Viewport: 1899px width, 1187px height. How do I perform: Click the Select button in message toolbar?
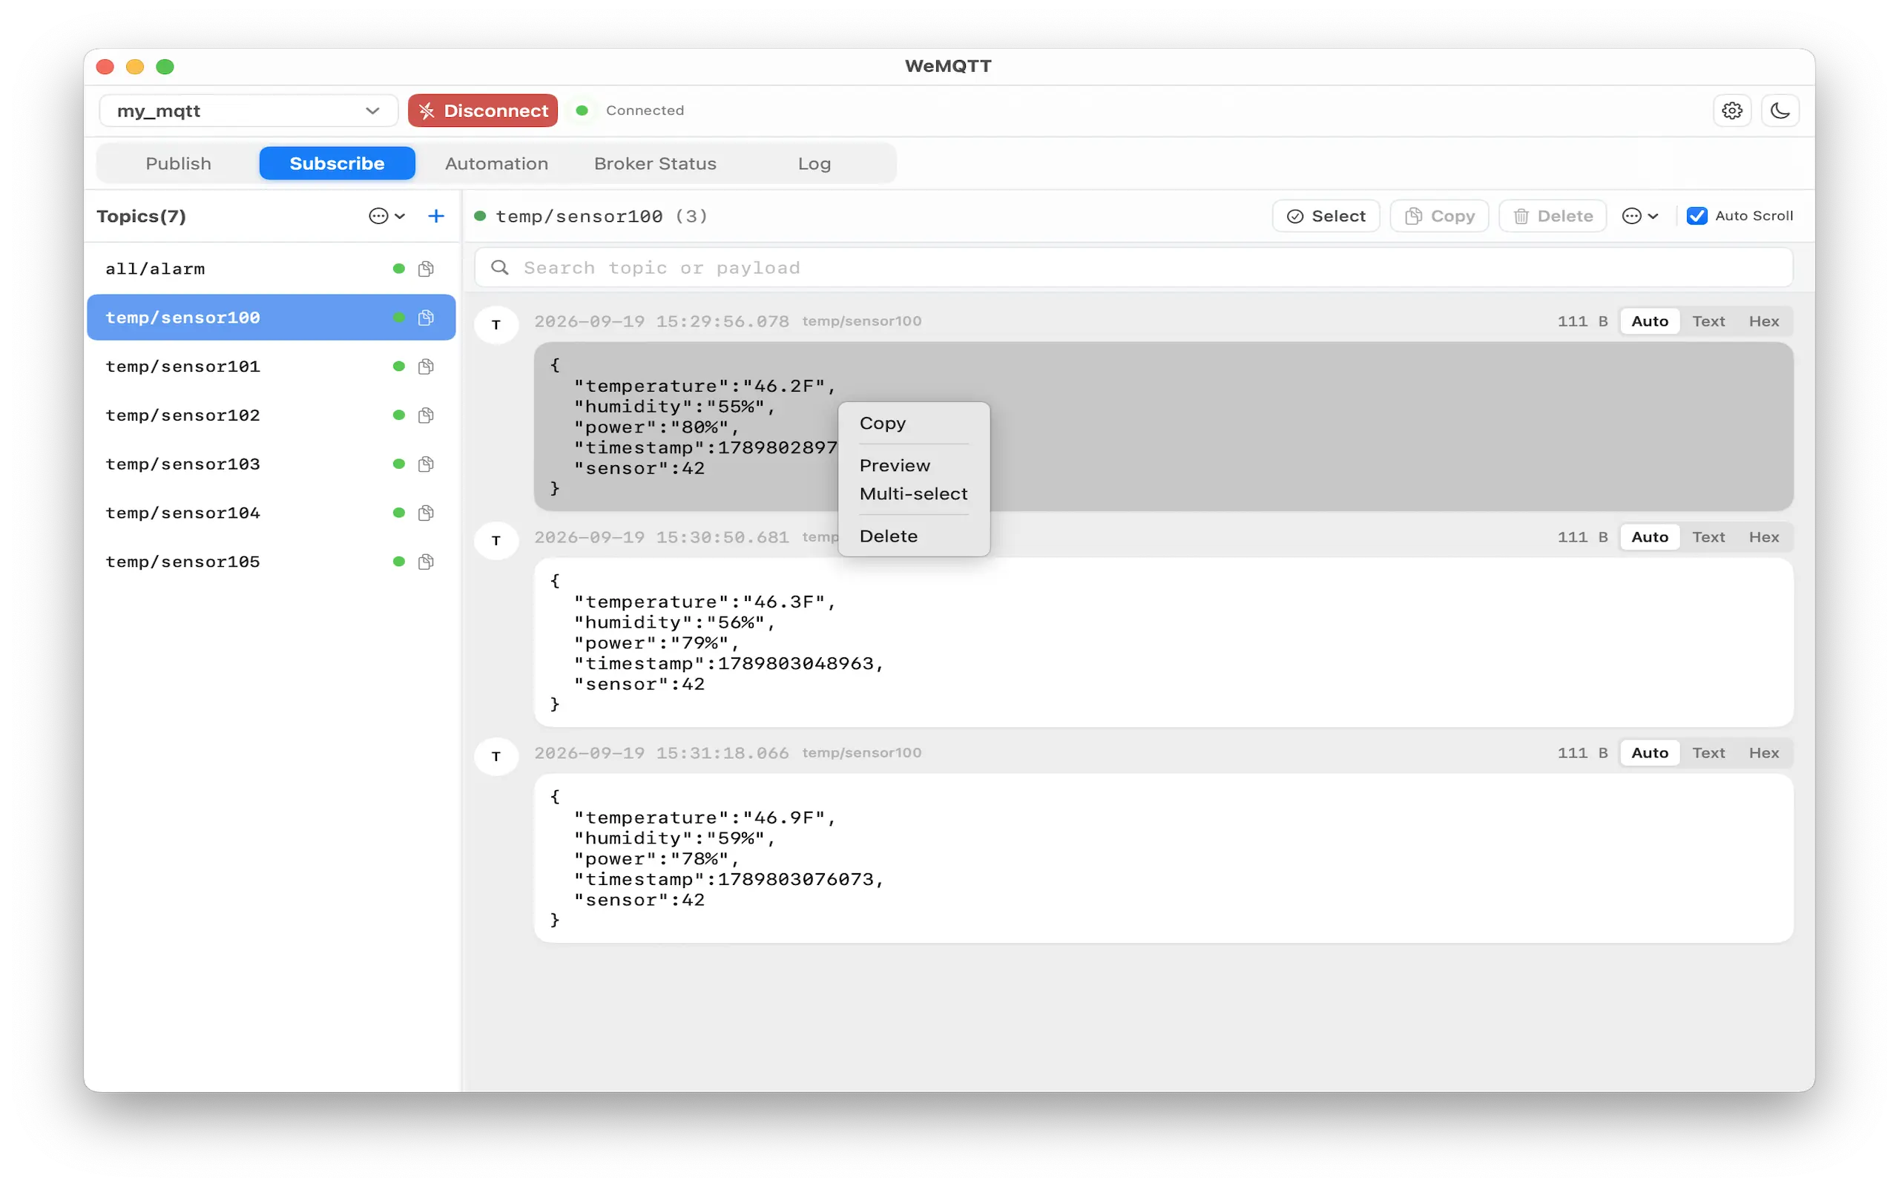coord(1326,216)
